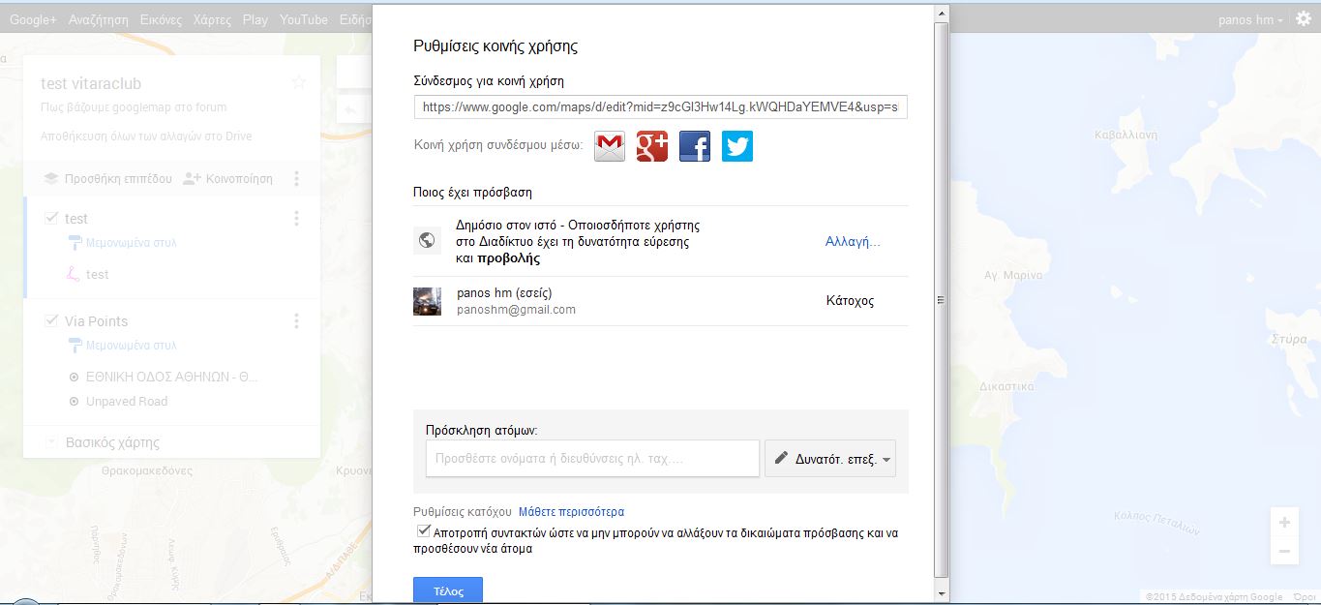Select test vitaraclub map title
The image size is (1321, 605).
[91, 84]
